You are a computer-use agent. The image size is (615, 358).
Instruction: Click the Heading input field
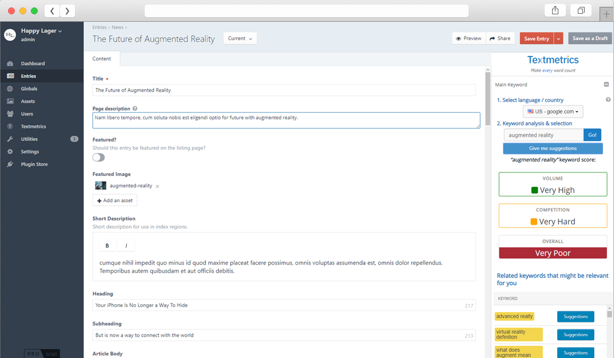[x=284, y=305]
